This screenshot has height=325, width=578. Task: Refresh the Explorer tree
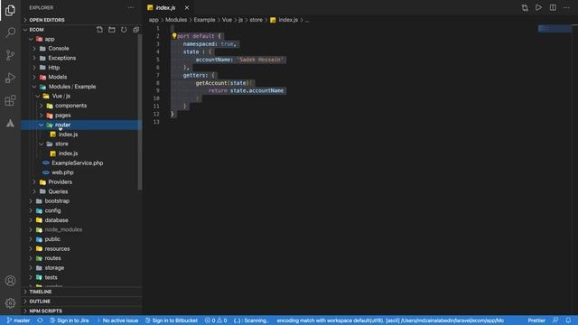[x=124, y=30]
